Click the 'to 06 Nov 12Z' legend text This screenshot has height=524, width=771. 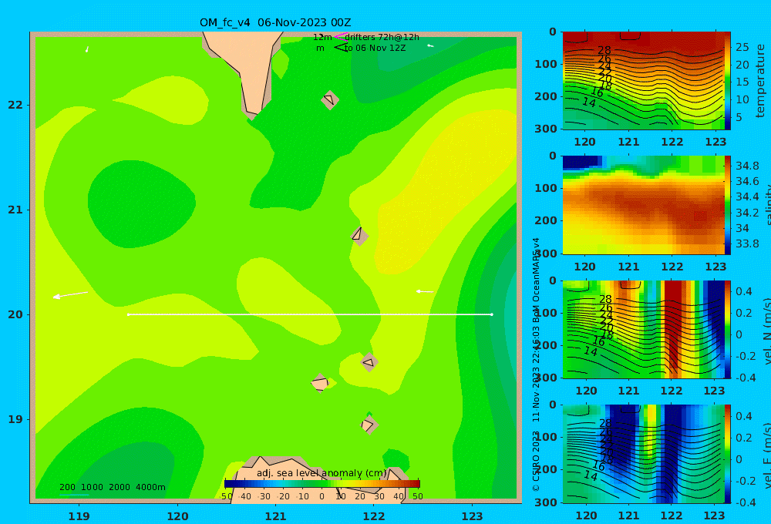pyautogui.click(x=375, y=49)
